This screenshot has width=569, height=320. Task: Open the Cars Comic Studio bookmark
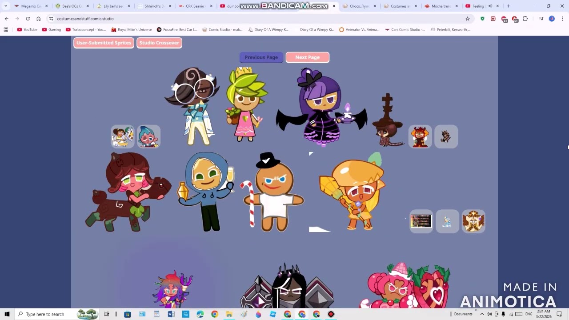point(405,29)
